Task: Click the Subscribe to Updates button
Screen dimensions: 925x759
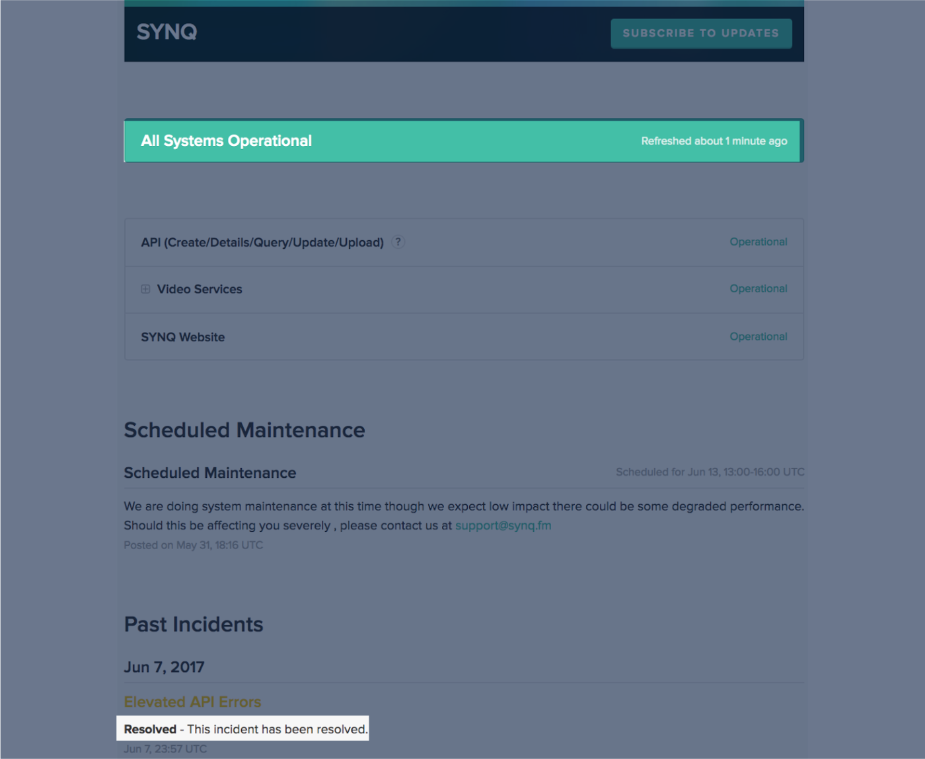Action: pyautogui.click(x=701, y=33)
